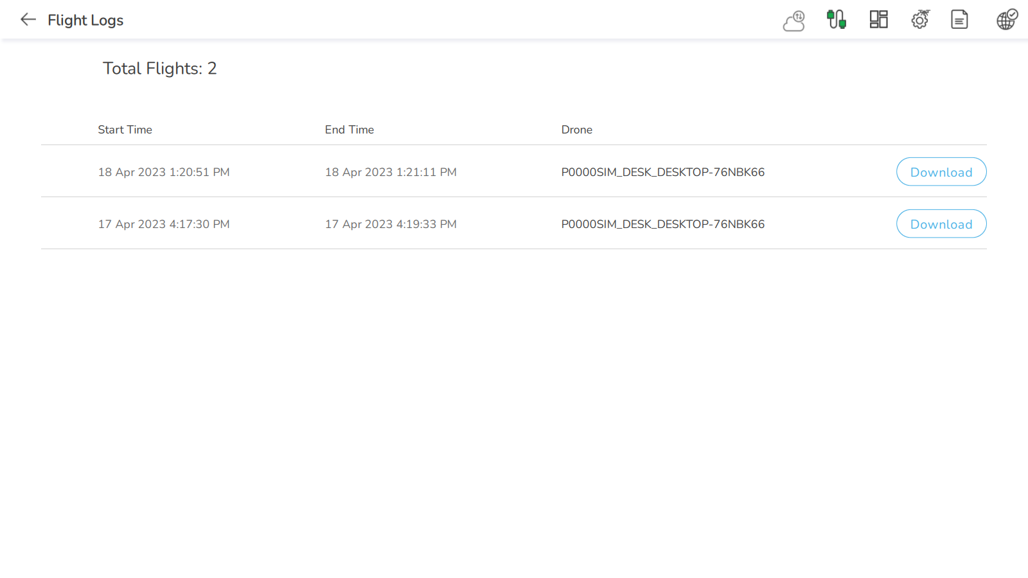Image resolution: width=1028 pixels, height=578 pixels.
Task: Download the 18 Apr 2023 flight log
Action: click(941, 172)
